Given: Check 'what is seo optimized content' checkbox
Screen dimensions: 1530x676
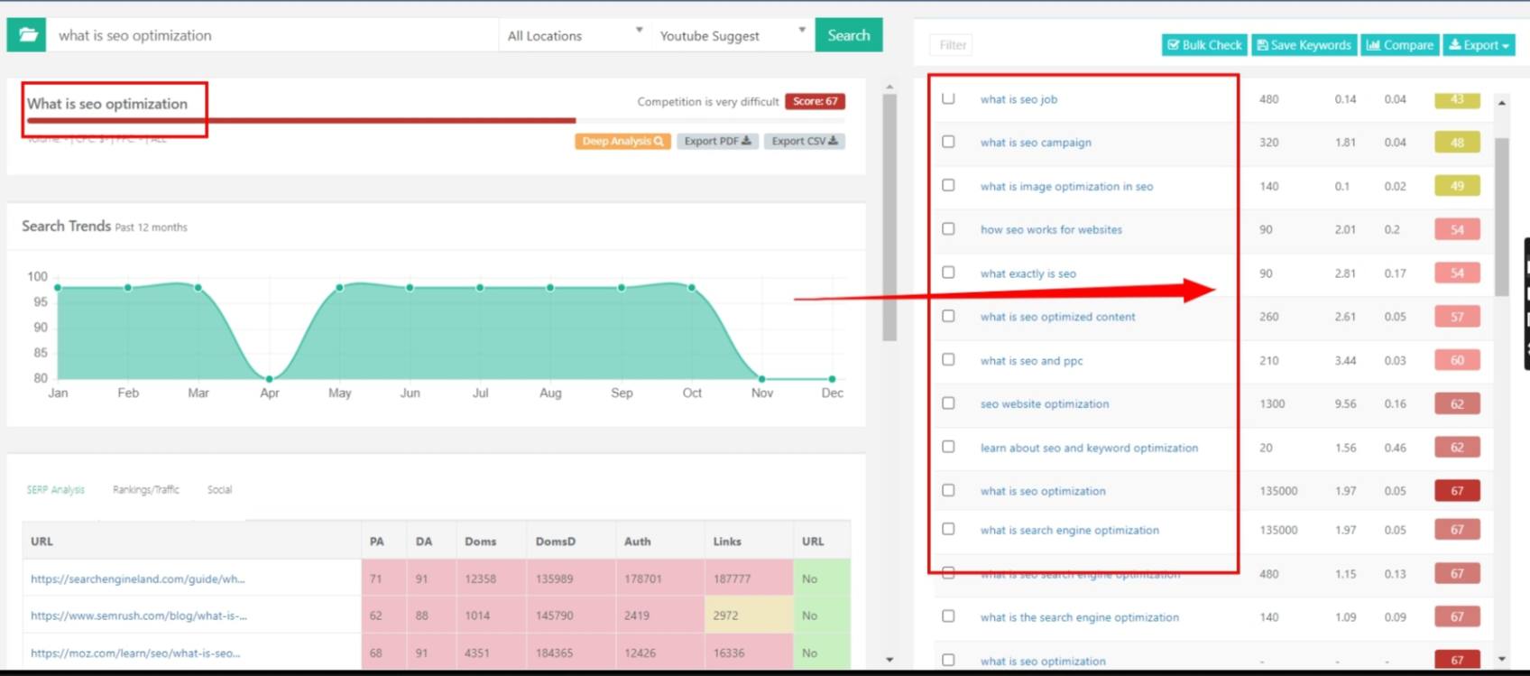Looking at the screenshot, I should click(x=948, y=316).
